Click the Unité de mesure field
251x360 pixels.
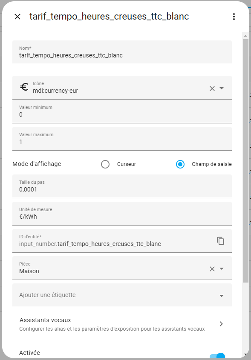[122, 214]
